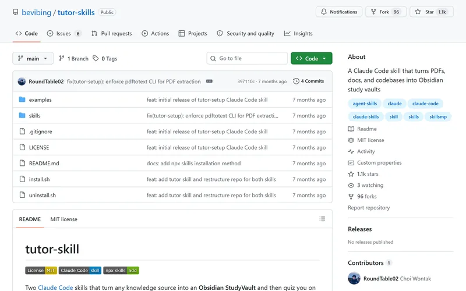Viewport: 466px width, 291px height.
Task: Select the MIT license tab in file viewer
Action: tap(63, 219)
